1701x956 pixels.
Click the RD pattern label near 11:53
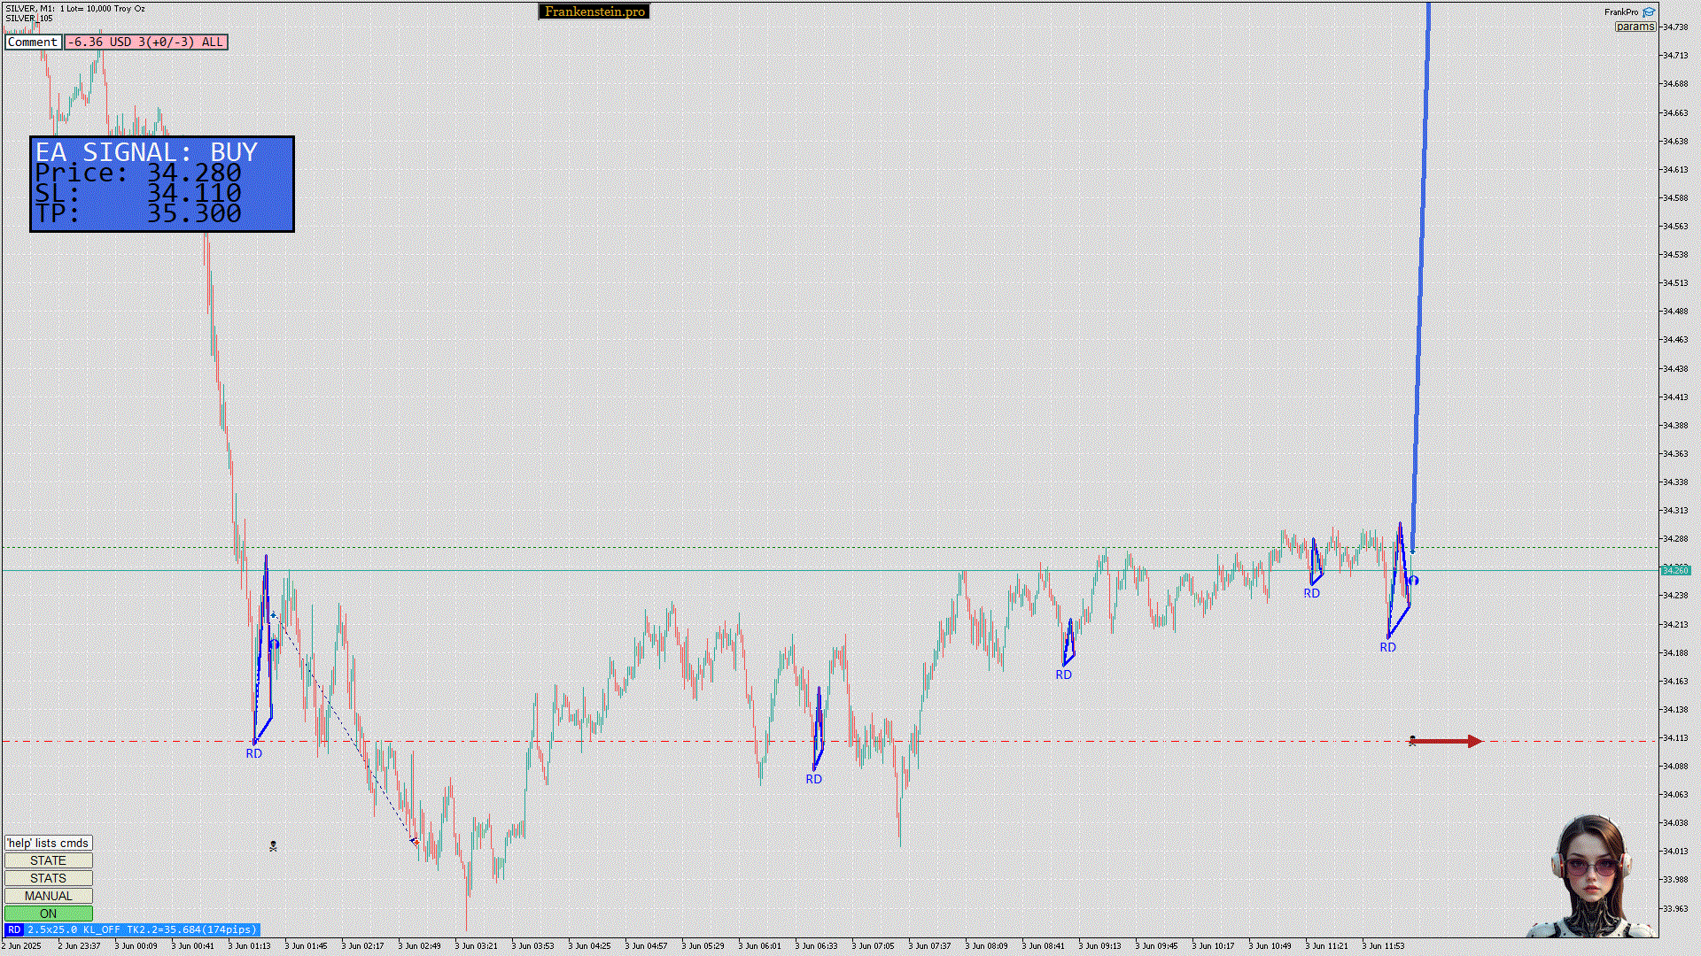coord(1387,647)
